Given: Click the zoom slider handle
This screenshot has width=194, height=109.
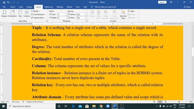Looking at the screenshot, I should pos(179,102).
